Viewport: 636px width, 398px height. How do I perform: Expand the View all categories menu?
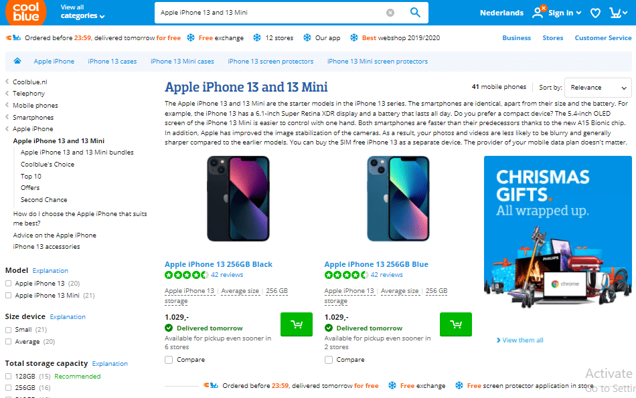click(82, 11)
